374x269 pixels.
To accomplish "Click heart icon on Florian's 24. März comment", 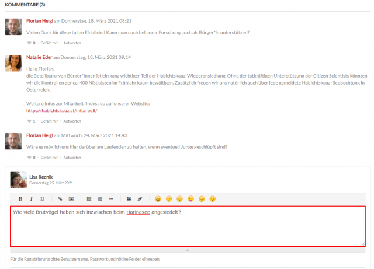I will 29,158.
